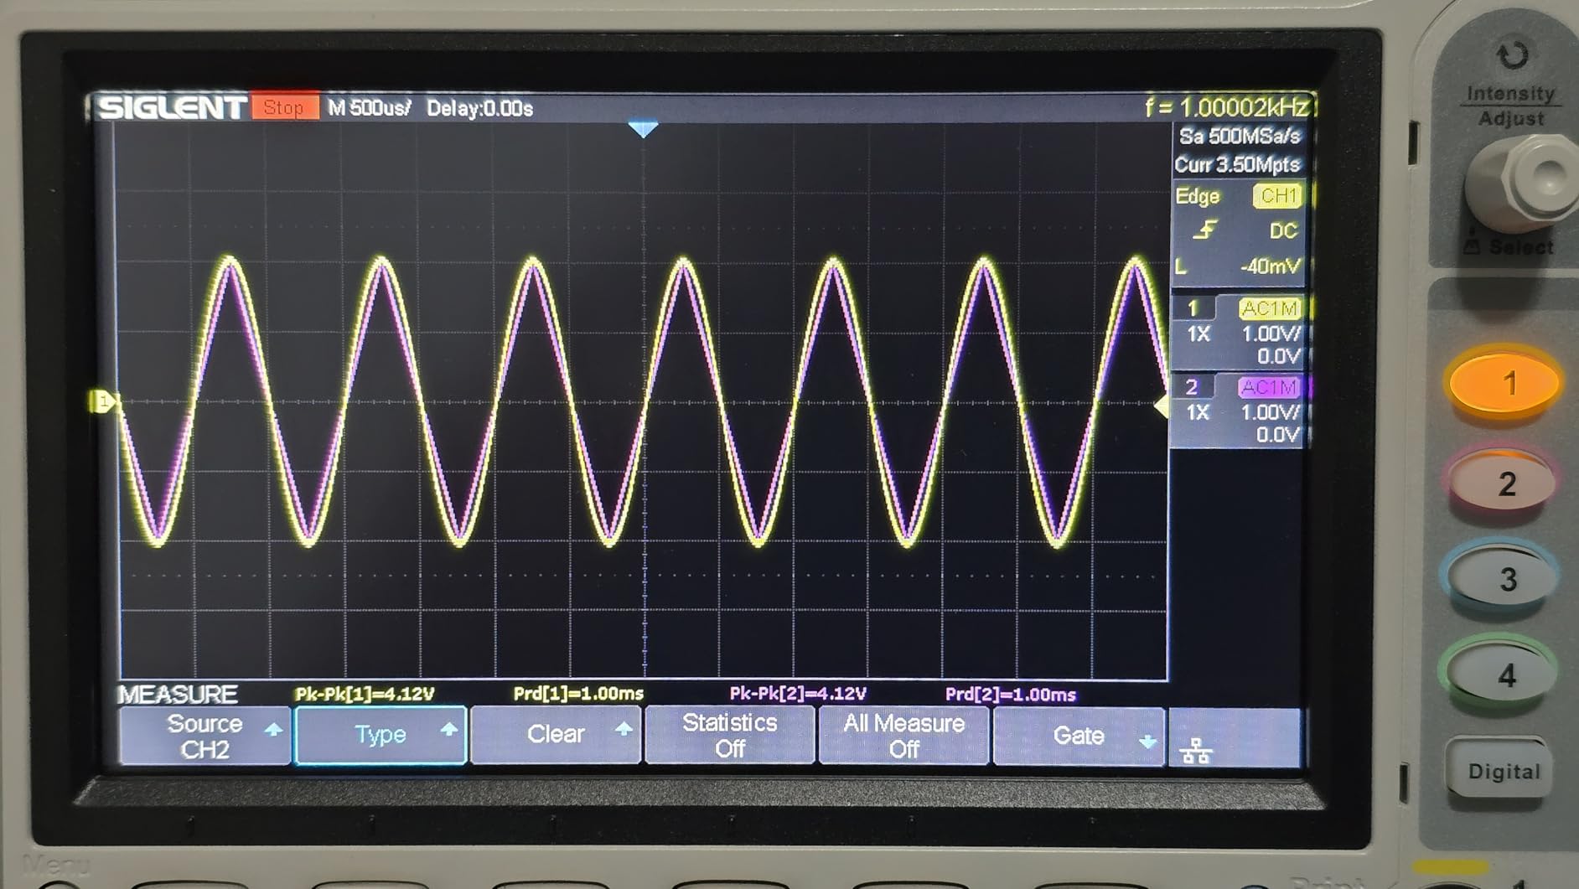Toggle All Measure from Off
The image size is (1579, 889).
[903, 736]
